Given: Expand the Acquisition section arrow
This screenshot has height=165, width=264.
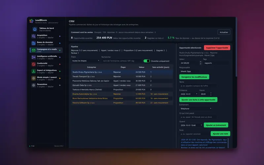Looking at the screenshot, I should [60, 36].
